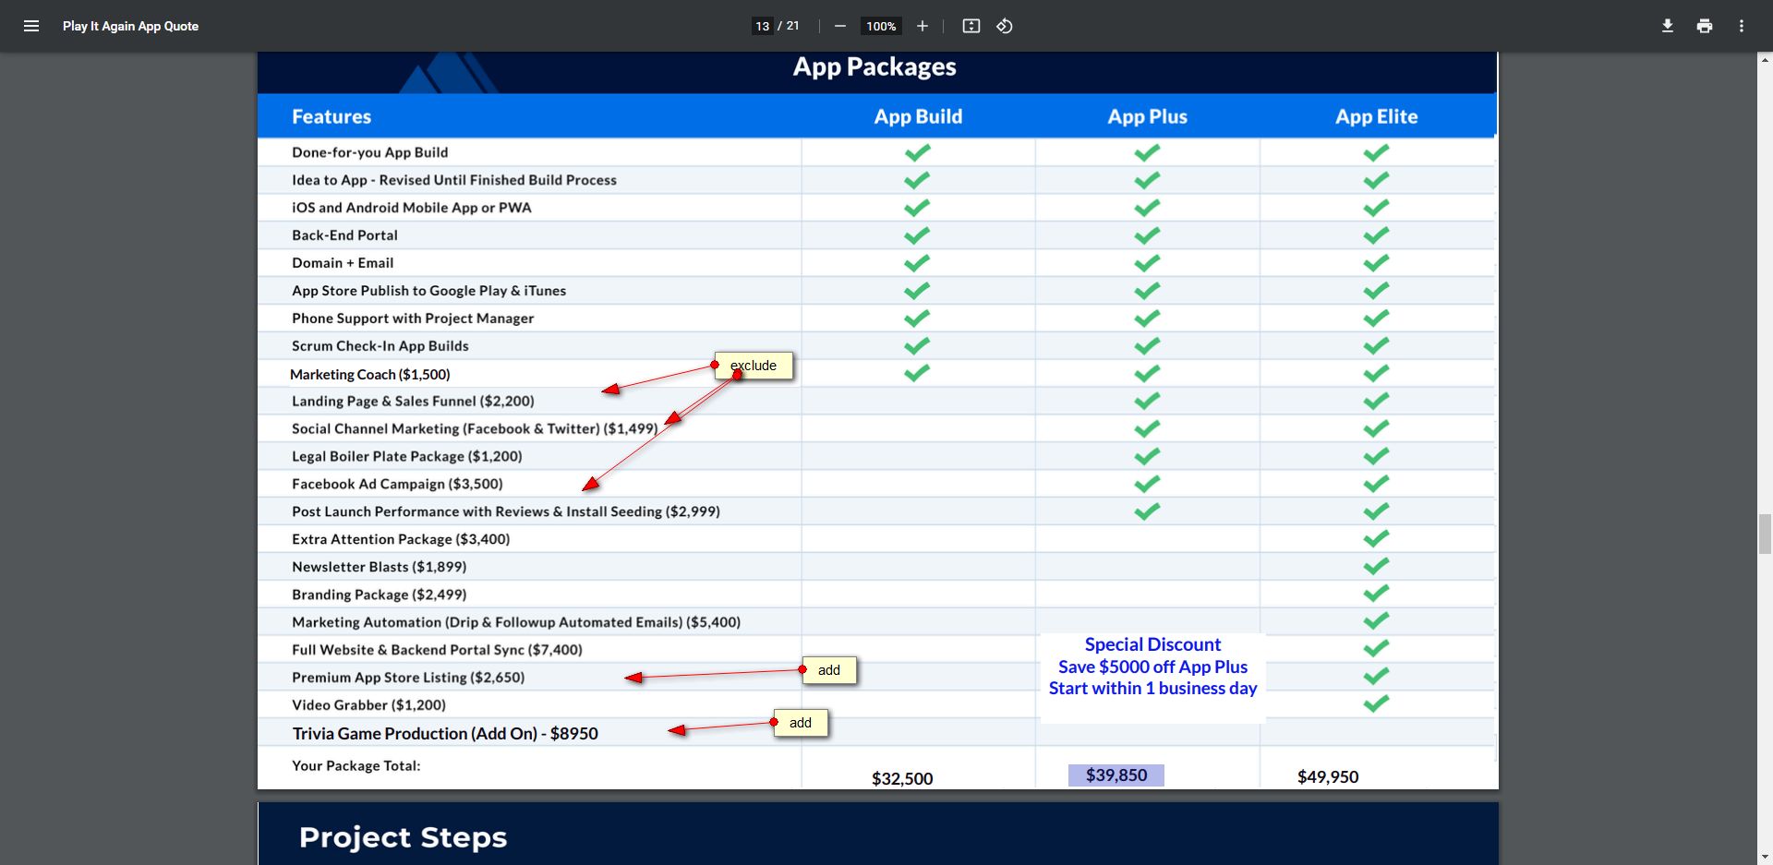Image resolution: width=1773 pixels, height=865 pixels.
Task: Open the more actions menu
Action: (x=1741, y=26)
